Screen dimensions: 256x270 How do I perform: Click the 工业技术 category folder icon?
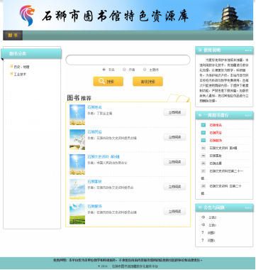(11, 74)
